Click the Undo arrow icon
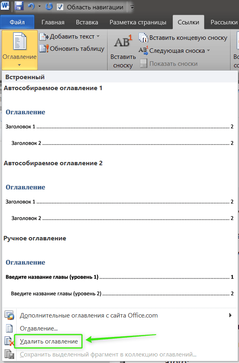Image resolution: width=239 pixels, height=363 pixels. click(31, 6)
